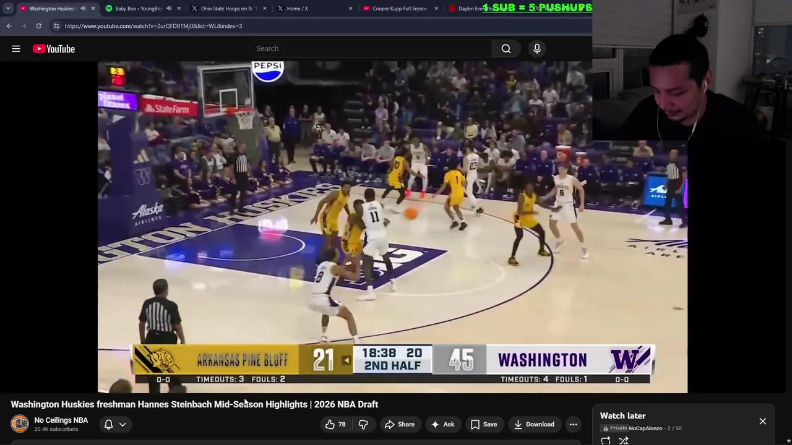Close the Ohio State Hoops tab

tap(265, 9)
